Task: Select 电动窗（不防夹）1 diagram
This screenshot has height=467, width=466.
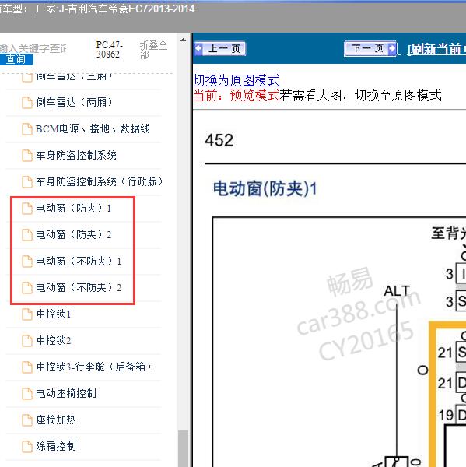Action: [x=79, y=261]
